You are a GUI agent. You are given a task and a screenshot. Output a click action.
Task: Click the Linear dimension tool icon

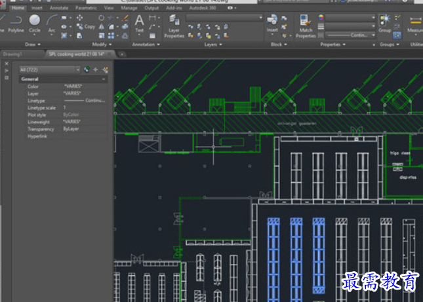point(152,18)
